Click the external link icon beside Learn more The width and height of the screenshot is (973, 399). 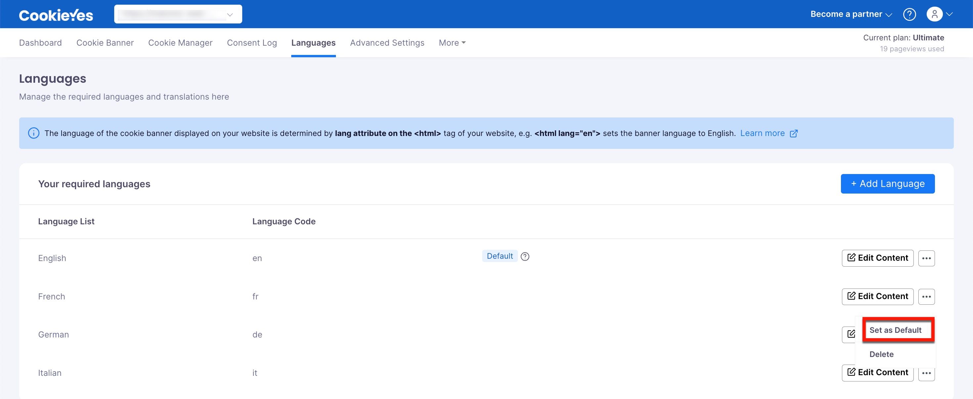point(794,133)
